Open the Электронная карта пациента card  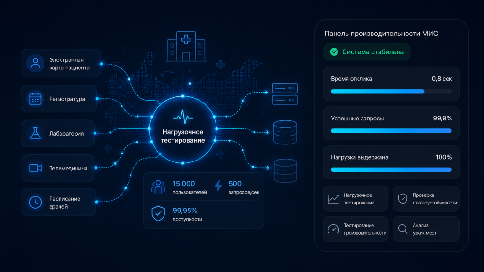[x=61, y=63]
